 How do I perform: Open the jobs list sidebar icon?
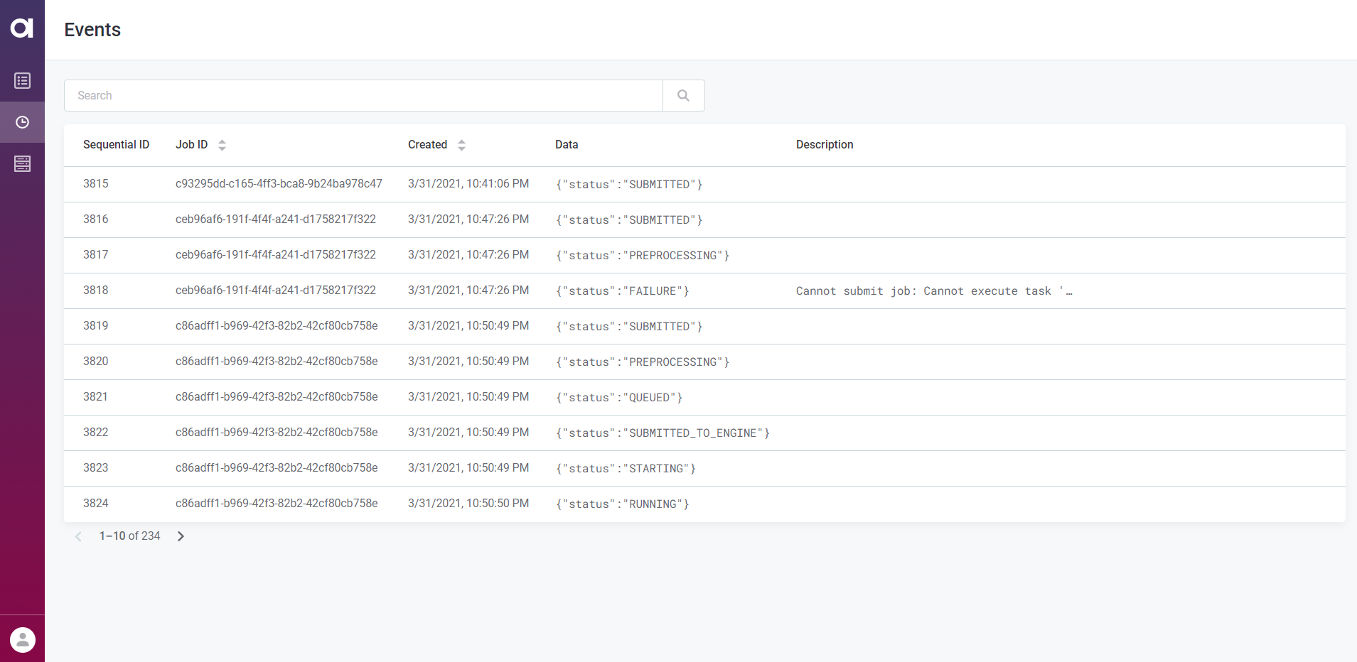coord(22,81)
